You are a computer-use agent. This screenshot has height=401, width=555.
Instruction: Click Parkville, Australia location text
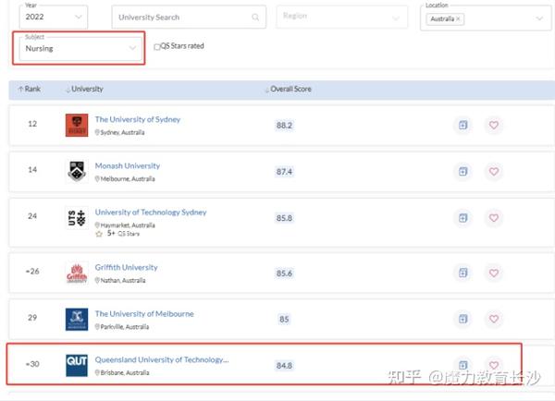[x=125, y=326]
